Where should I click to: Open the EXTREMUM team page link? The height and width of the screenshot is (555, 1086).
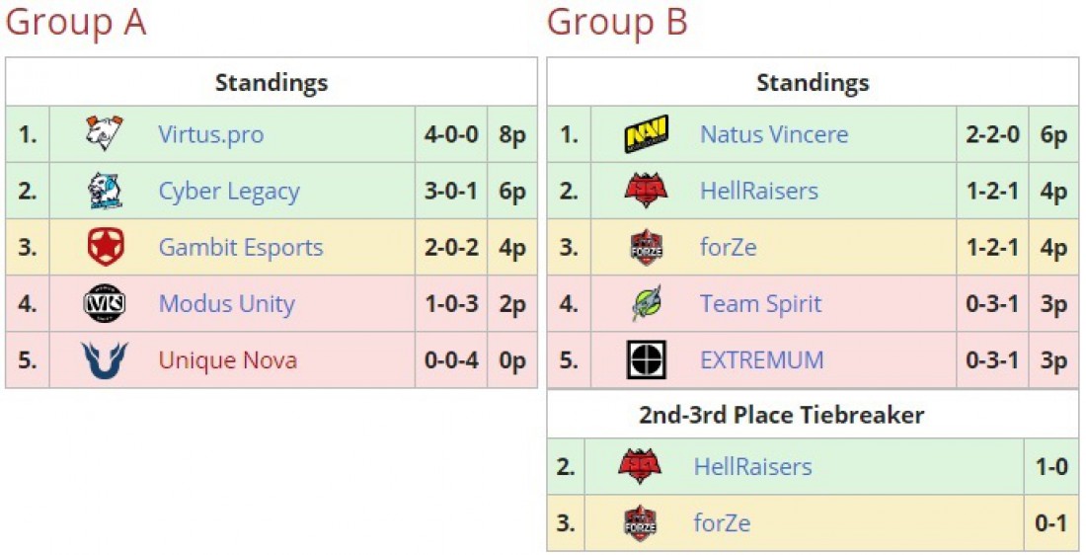click(x=762, y=360)
